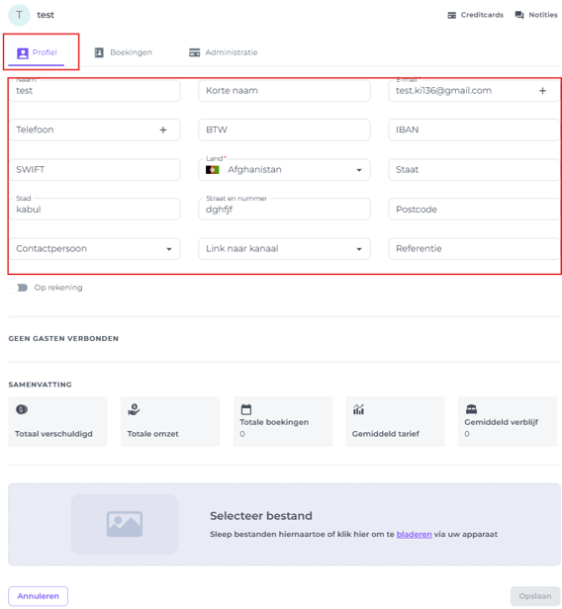562x609 pixels.
Task: Click the bladeren link
Action: pos(414,534)
